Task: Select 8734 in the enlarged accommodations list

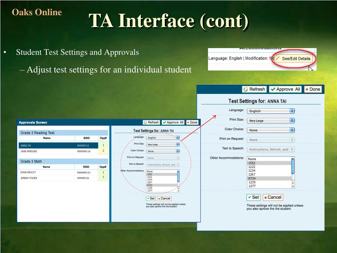Action: click(x=269, y=178)
